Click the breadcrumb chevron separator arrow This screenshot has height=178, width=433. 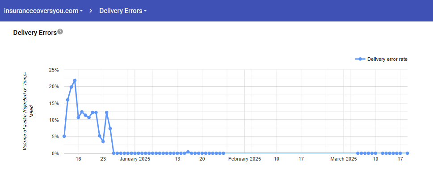point(91,11)
